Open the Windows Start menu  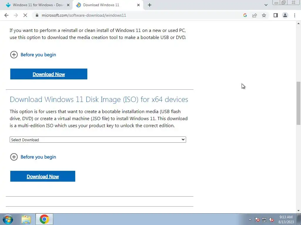coord(8,219)
